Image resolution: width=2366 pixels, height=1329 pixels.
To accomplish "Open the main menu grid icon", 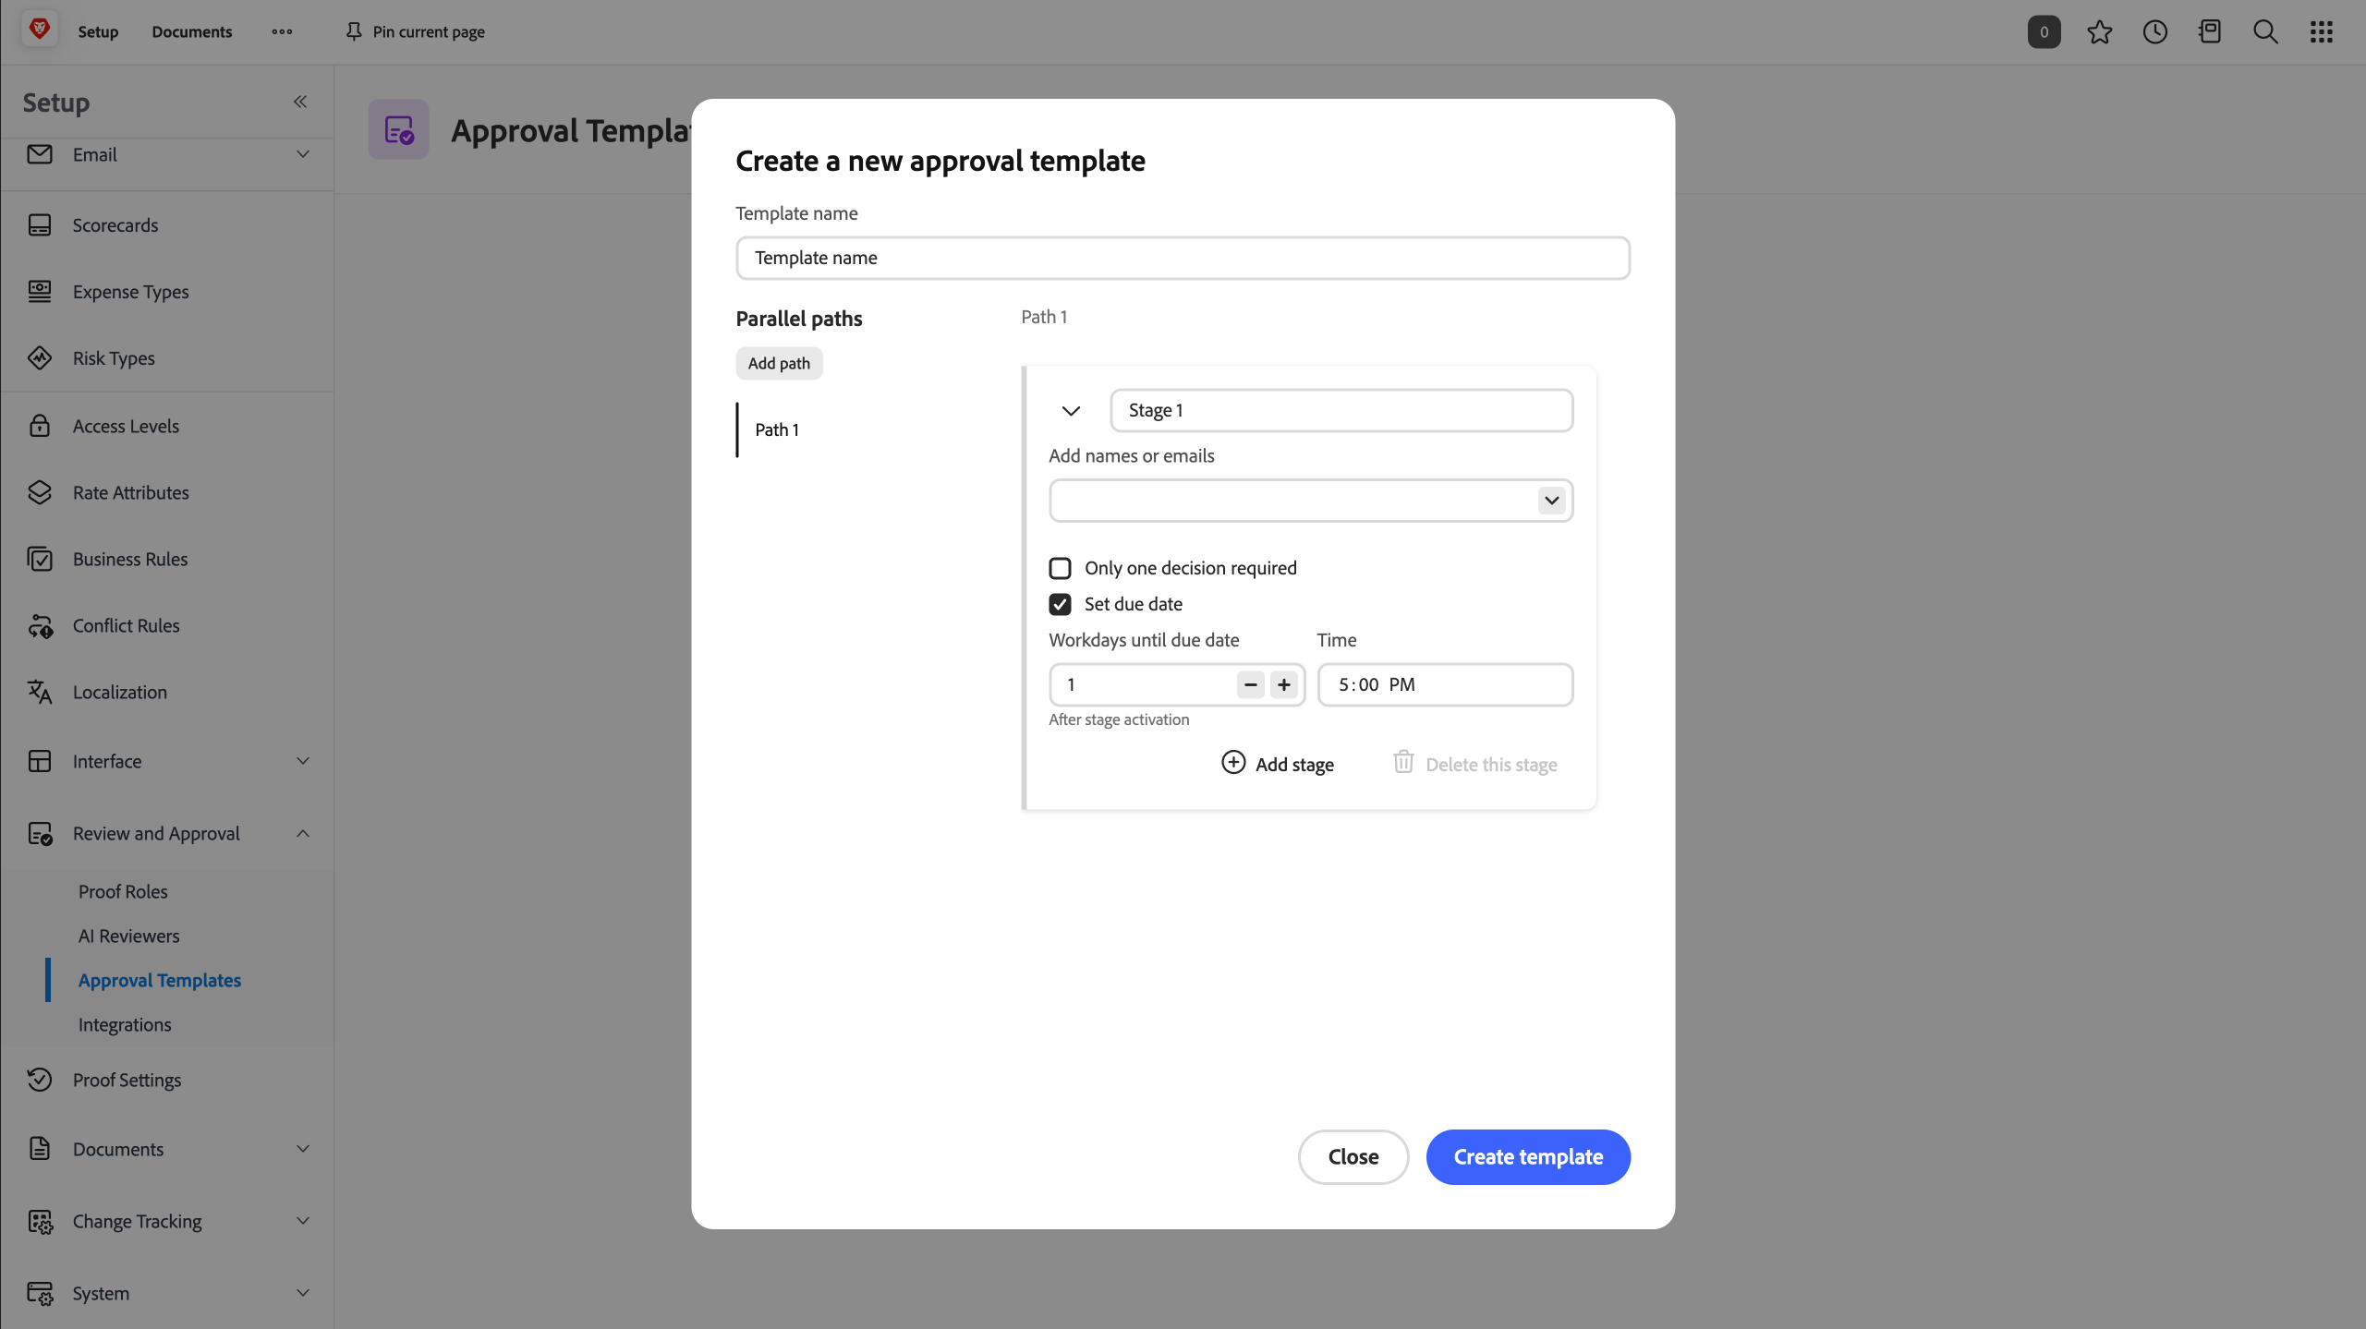I will point(2322,32).
